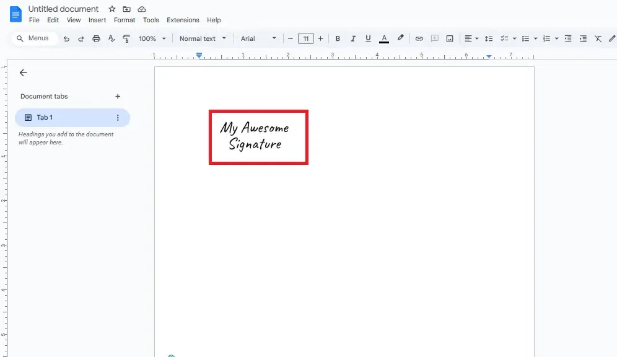Click the left indent marker on ruler
617x357 pixels.
click(199, 56)
